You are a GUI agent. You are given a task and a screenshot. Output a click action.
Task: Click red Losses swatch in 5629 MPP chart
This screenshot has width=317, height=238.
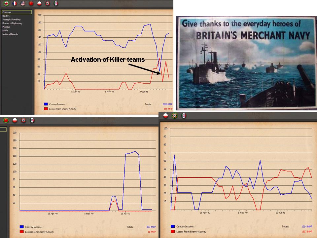46,109
